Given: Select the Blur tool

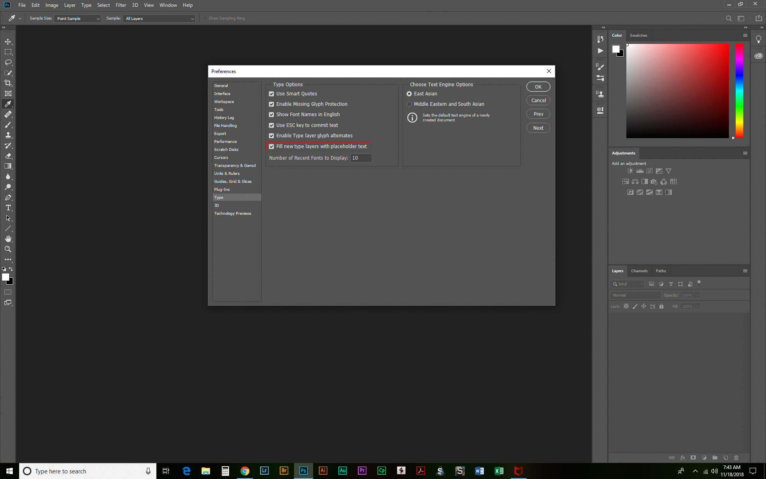Looking at the screenshot, I should click(8, 176).
